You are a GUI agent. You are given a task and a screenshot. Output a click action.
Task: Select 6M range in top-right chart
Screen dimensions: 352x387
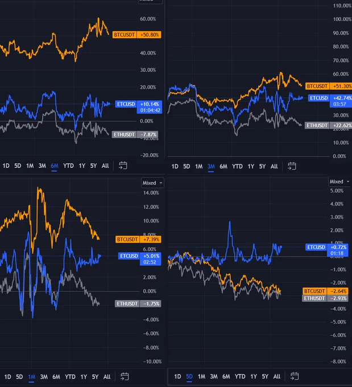pyautogui.click(x=223, y=166)
